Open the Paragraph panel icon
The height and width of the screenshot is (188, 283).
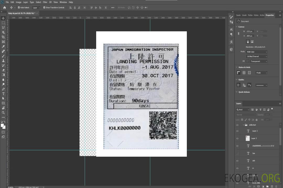(x=231, y=34)
